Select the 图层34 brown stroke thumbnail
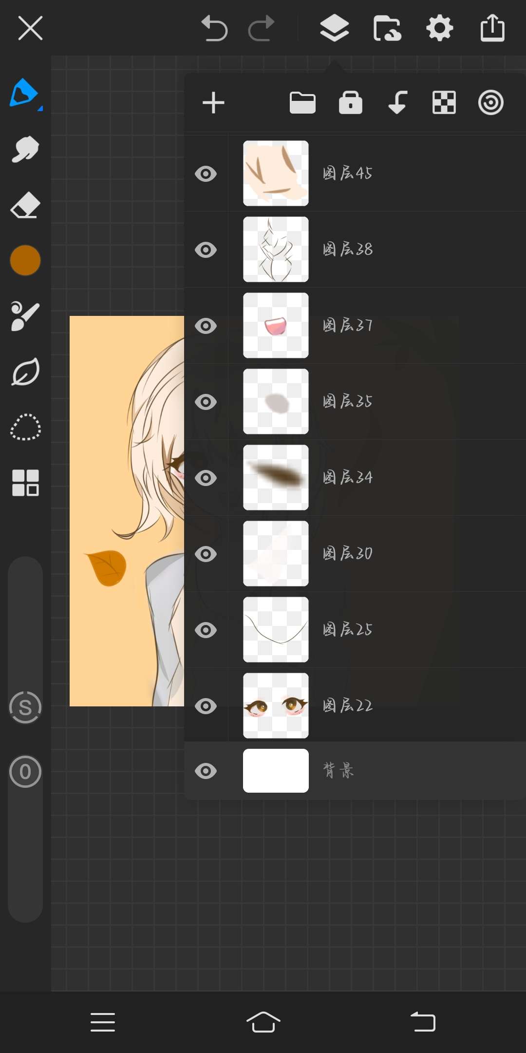The height and width of the screenshot is (1053, 526). pos(276,477)
